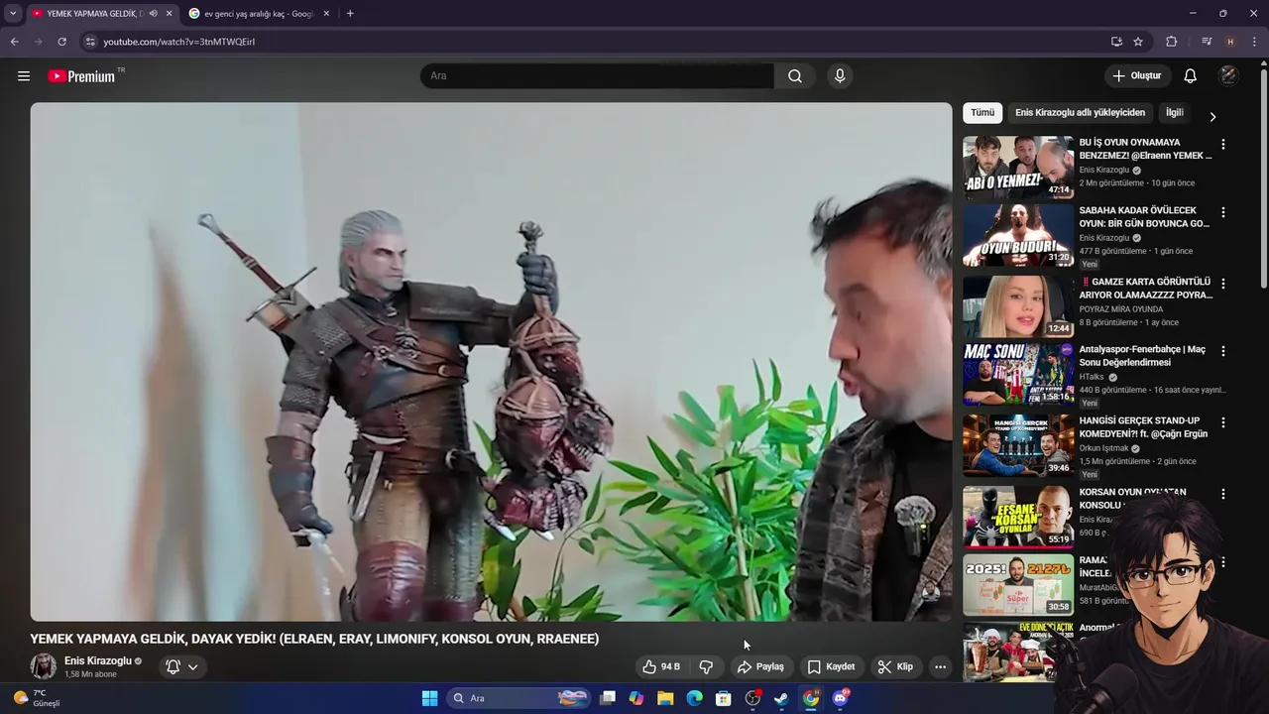Open weather widget 7°C Güneşli
The image size is (1269, 714).
[37, 698]
